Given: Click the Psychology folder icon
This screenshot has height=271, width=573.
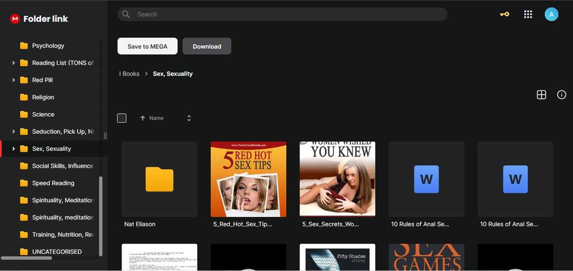Looking at the screenshot, I should coord(23,46).
